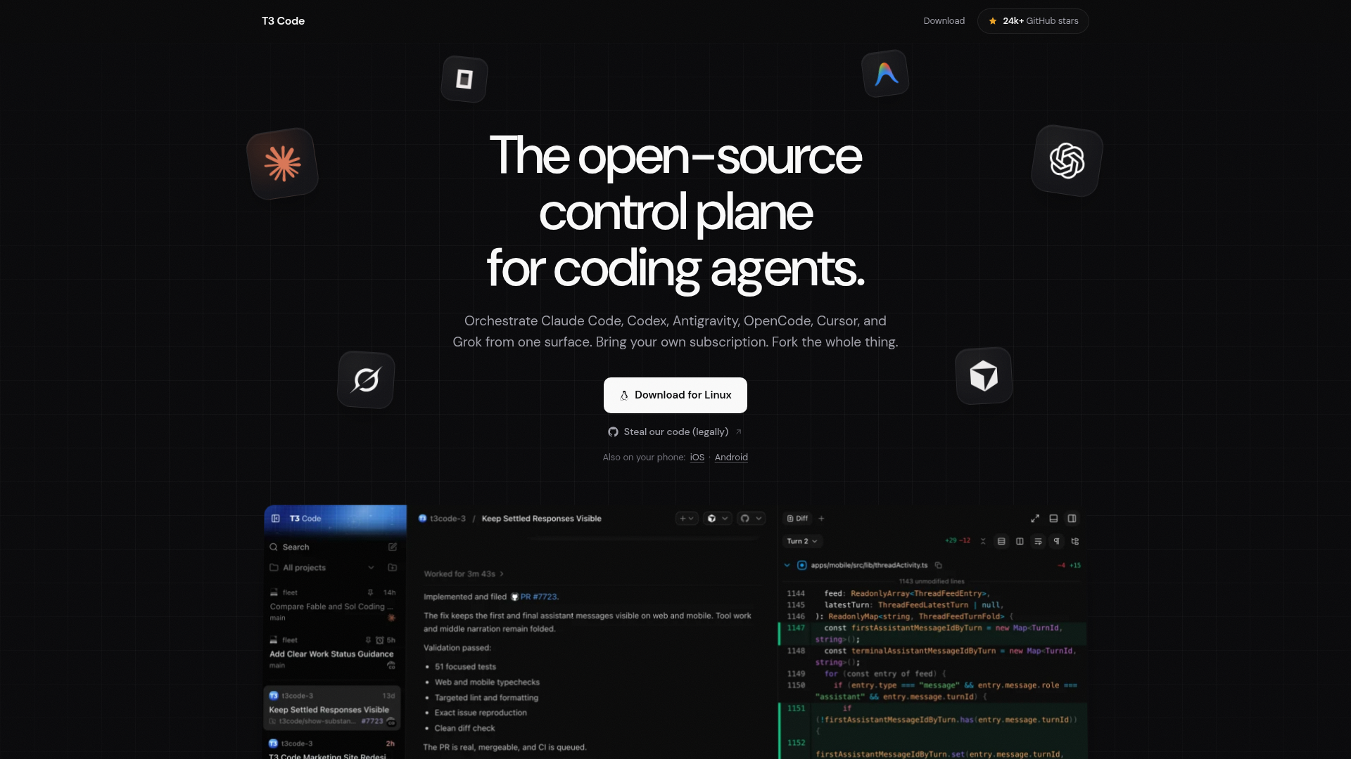Viewport: 1351px width, 759px height.
Task: Toggle the sidebar panel icon beside T3 Code
Action: [x=275, y=519]
